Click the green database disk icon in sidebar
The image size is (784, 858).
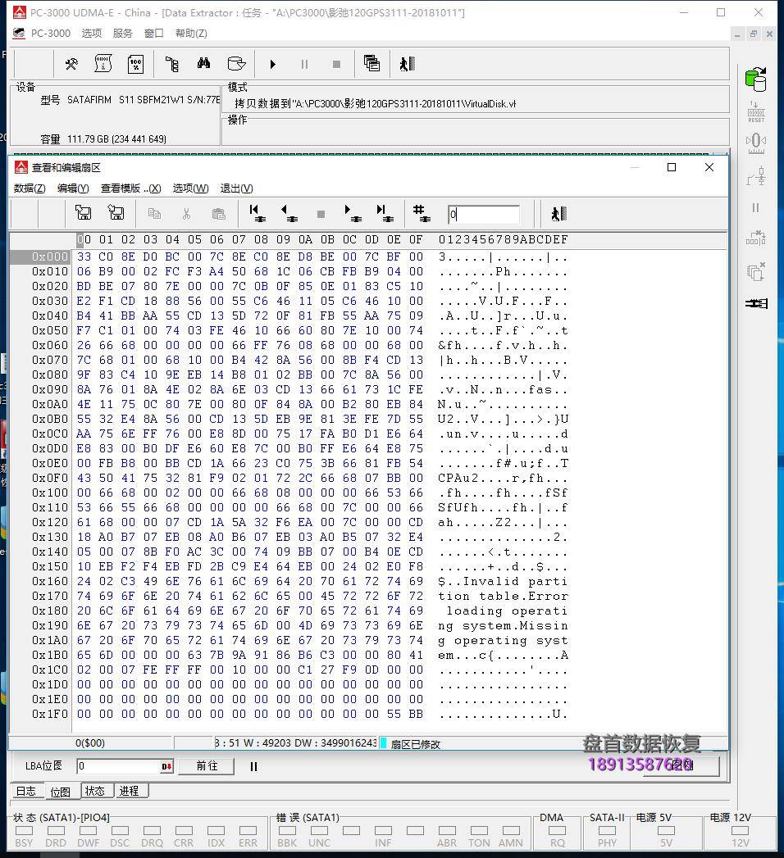point(755,79)
